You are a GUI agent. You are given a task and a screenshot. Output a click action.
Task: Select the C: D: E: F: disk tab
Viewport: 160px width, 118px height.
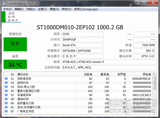point(12,17)
